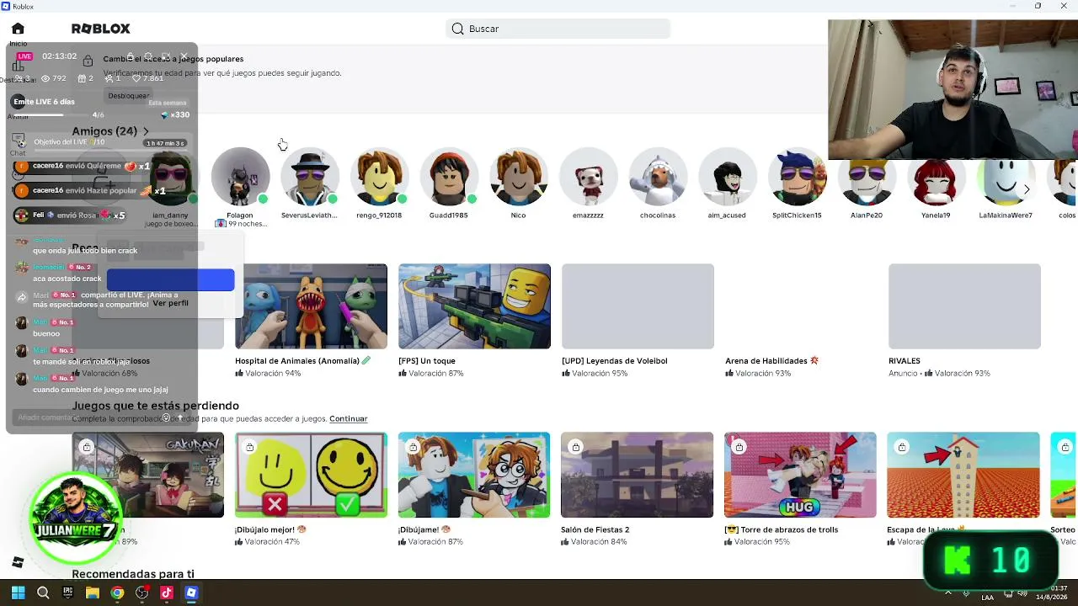
Task: Open the Arena de Habilidades game title
Action: (x=771, y=361)
